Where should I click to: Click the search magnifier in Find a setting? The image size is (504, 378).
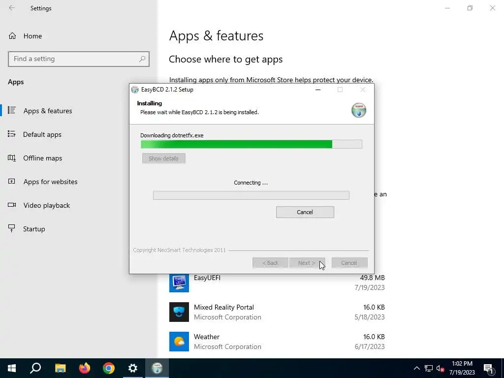pos(142,59)
